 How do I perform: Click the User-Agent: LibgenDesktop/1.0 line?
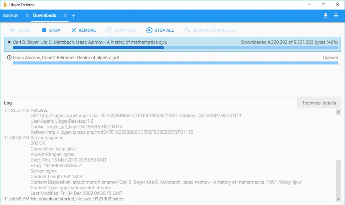coord(62,121)
